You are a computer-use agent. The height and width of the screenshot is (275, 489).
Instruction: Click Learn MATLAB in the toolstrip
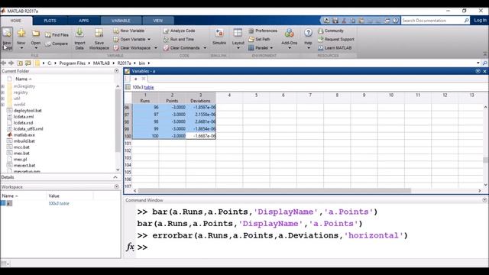(x=335, y=48)
